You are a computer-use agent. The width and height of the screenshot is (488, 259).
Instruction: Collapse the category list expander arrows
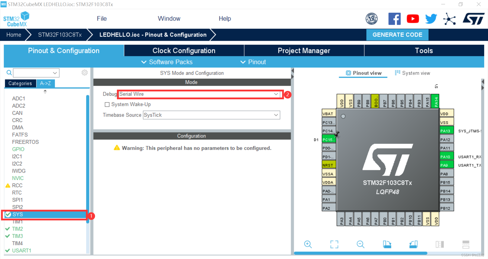45,92
